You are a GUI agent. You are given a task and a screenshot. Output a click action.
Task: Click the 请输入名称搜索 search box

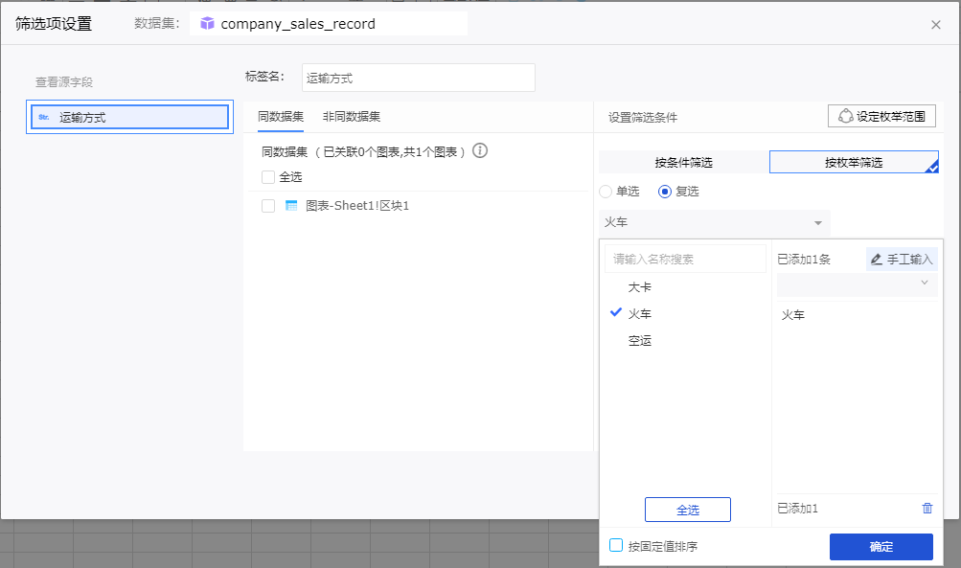point(685,259)
